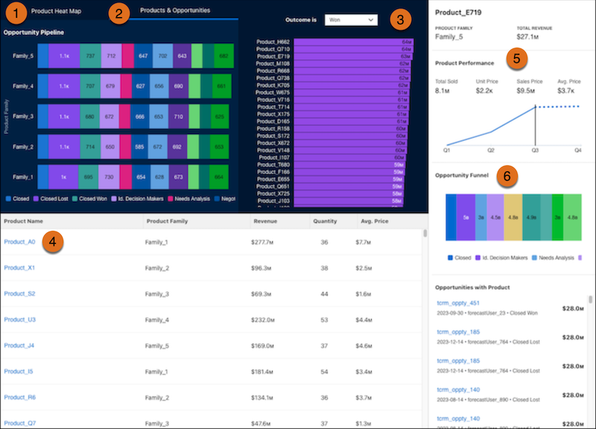Click the Product_E719 detail panel title
Viewport: 596px width, 429px height.
pos(458,13)
